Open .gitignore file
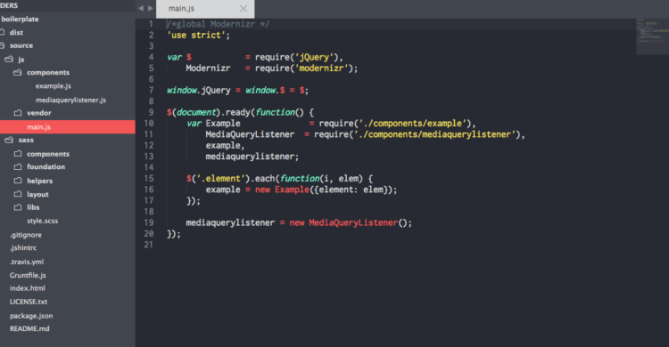Viewport: 669px width, 347px height. pyautogui.click(x=26, y=235)
